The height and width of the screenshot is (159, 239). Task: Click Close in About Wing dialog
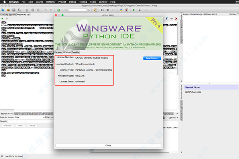pyautogui.click(x=108, y=145)
